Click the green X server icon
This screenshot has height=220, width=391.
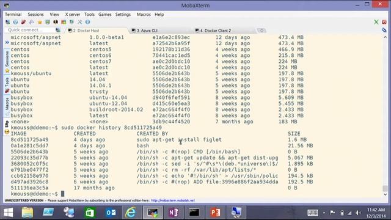tap(376, 22)
